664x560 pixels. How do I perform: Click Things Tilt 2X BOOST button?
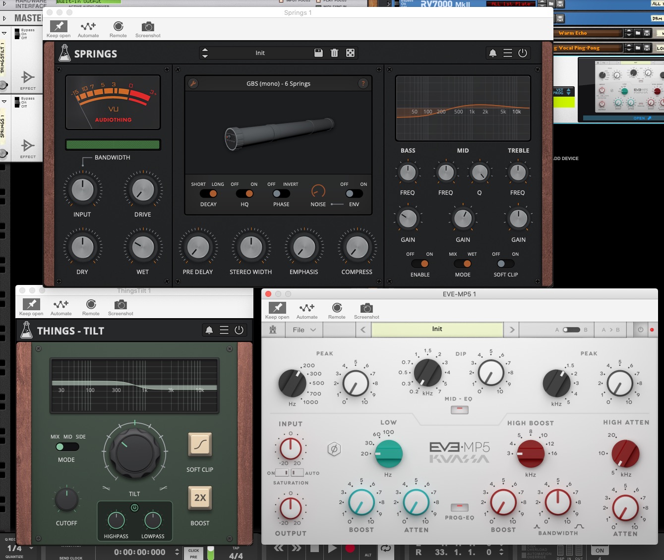pos(200,498)
